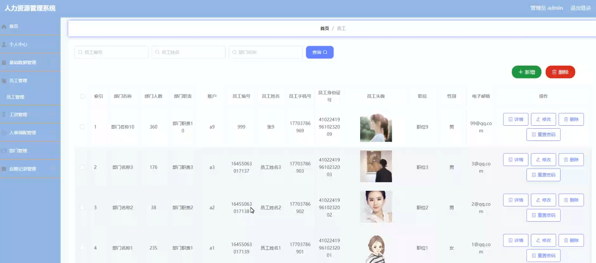
Task: Click email cell 99@qq.com
Action: pos(481,127)
